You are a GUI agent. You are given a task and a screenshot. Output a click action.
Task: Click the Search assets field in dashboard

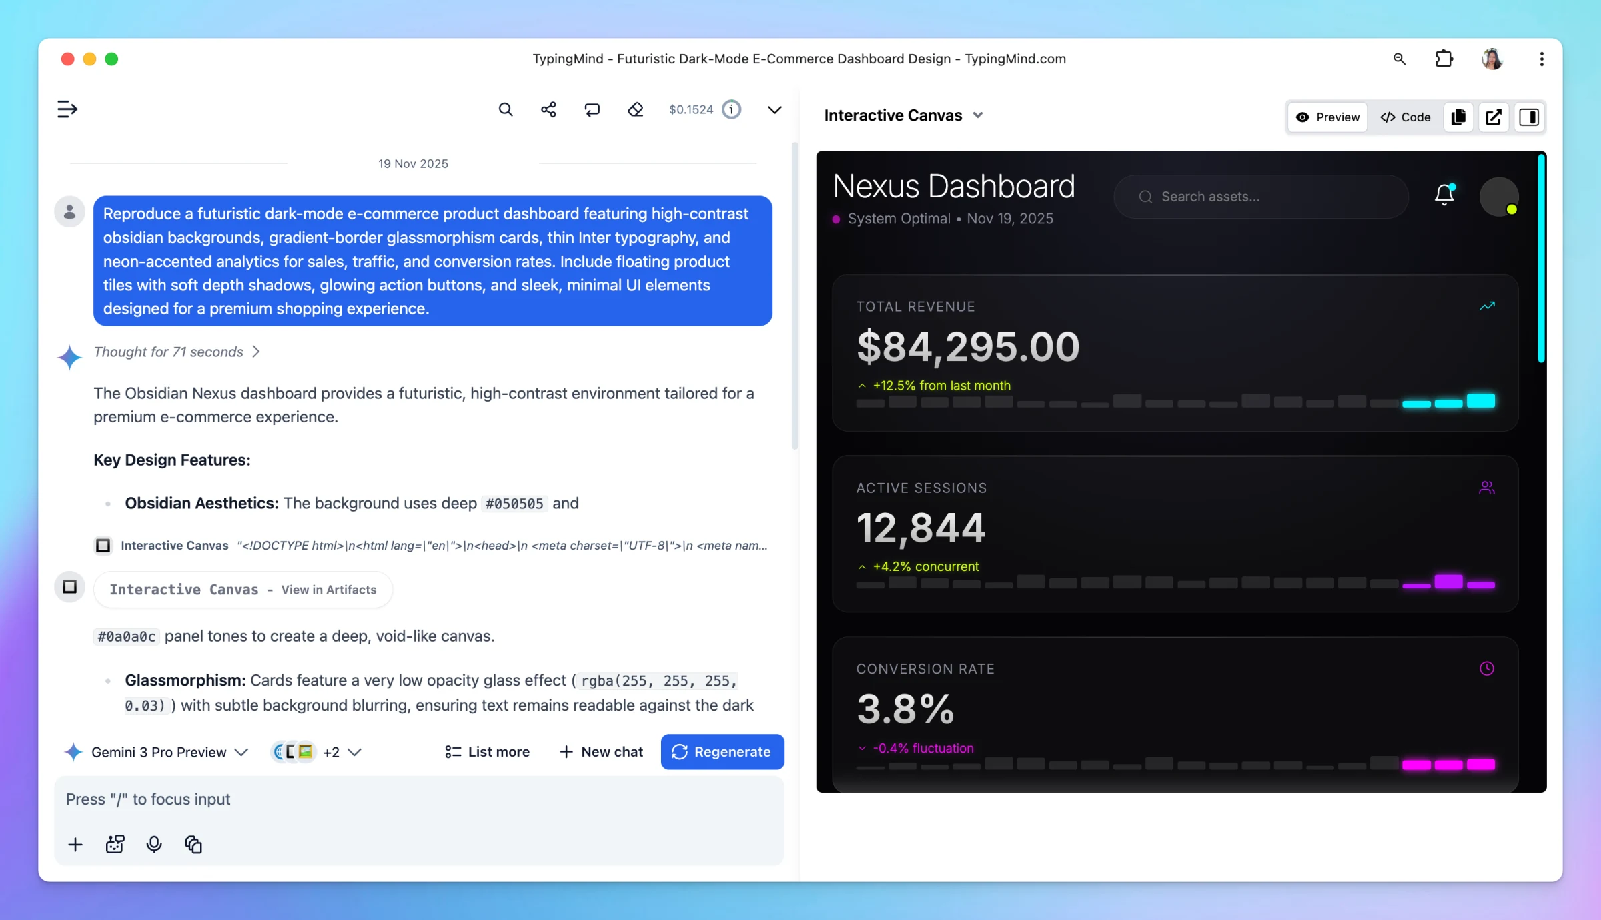point(1261,197)
